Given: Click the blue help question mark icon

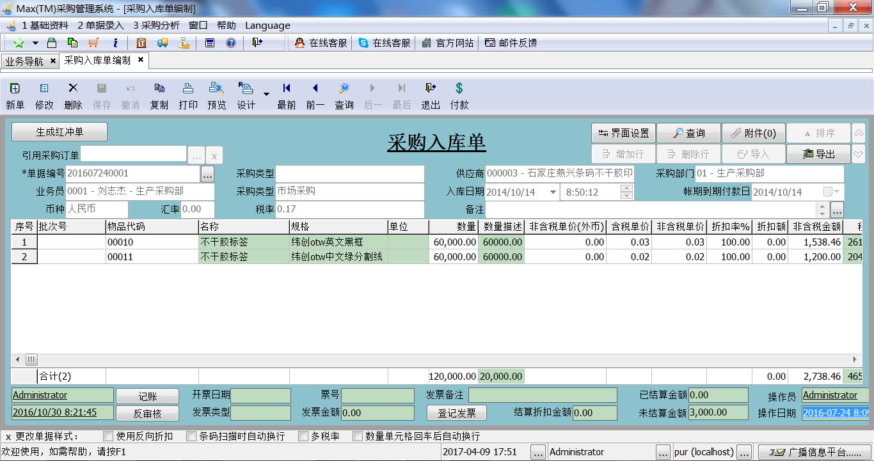Looking at the screenshot, I should (231, 43).
